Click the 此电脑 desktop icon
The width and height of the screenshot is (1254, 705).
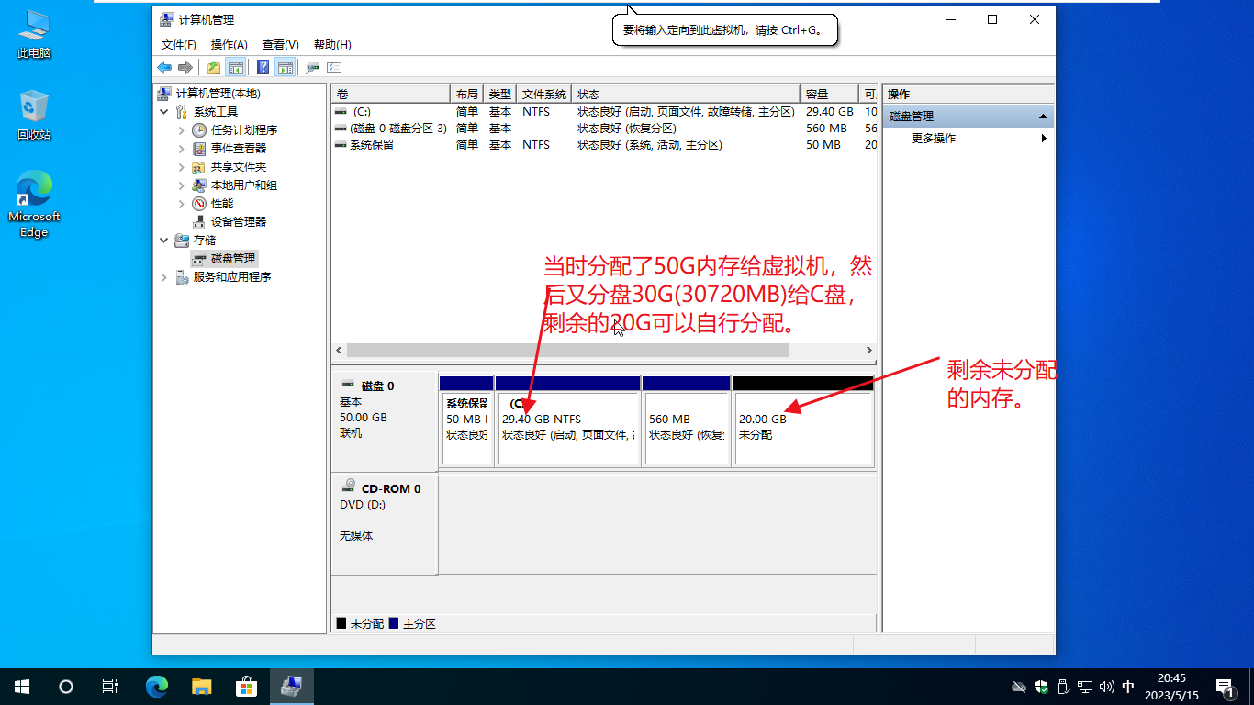pos(34,34)
